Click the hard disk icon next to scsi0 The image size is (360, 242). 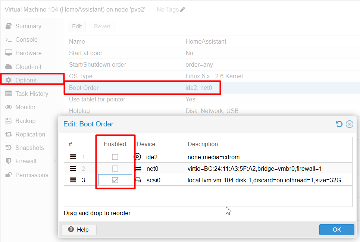click(138, 180)
